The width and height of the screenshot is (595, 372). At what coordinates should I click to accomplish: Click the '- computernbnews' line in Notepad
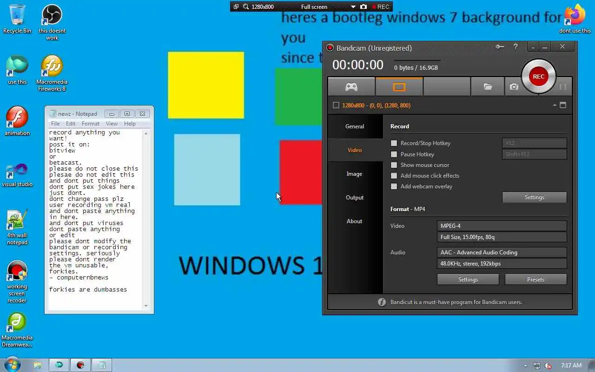[x=79, y=278]
